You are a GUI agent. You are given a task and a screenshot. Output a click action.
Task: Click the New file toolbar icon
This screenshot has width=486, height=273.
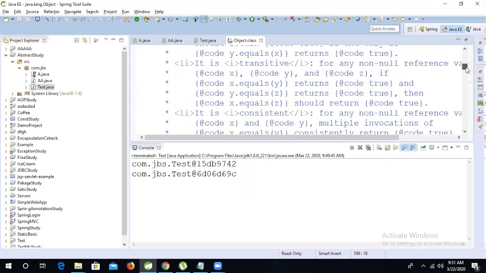(6, 19)
